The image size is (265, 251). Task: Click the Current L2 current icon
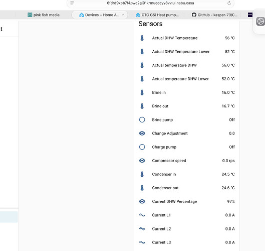click(x=142, y=229)
